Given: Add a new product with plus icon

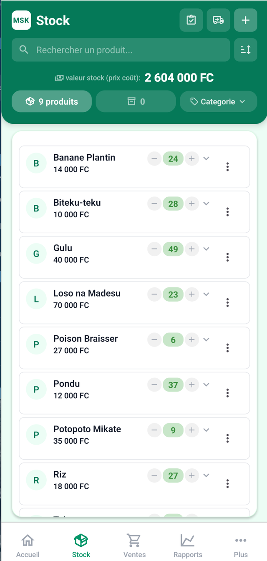Looking at the screenshot, I should (245, 20).
